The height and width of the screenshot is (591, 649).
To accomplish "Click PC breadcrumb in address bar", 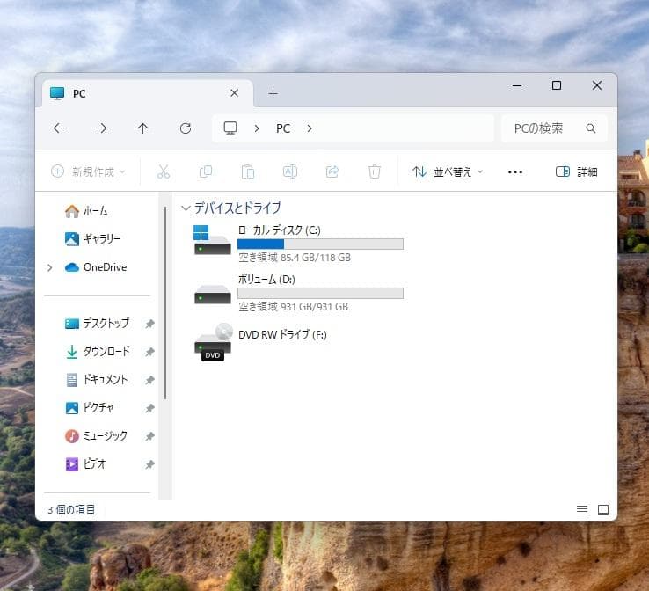I will coord(283,128).
